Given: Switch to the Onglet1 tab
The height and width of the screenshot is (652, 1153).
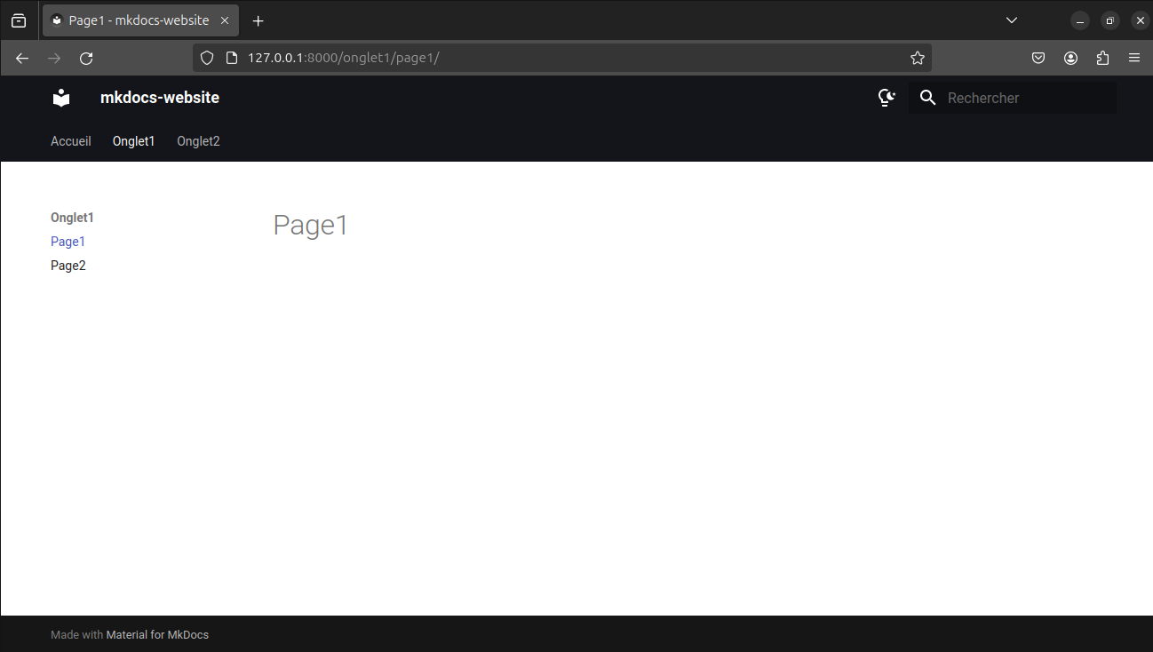Looking at the screenshot, I should click(x=133, y=141).
